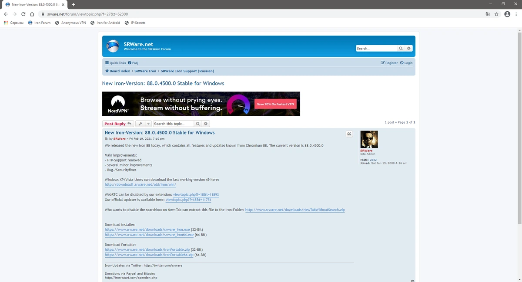This screenshot has height=282, width=522.
Task: Click the NordVPN banner advertisement
Action: click(201, 104)
